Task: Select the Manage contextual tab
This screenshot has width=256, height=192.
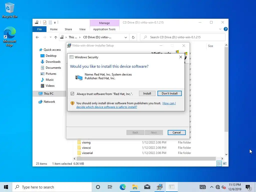Action: (104, 23)
